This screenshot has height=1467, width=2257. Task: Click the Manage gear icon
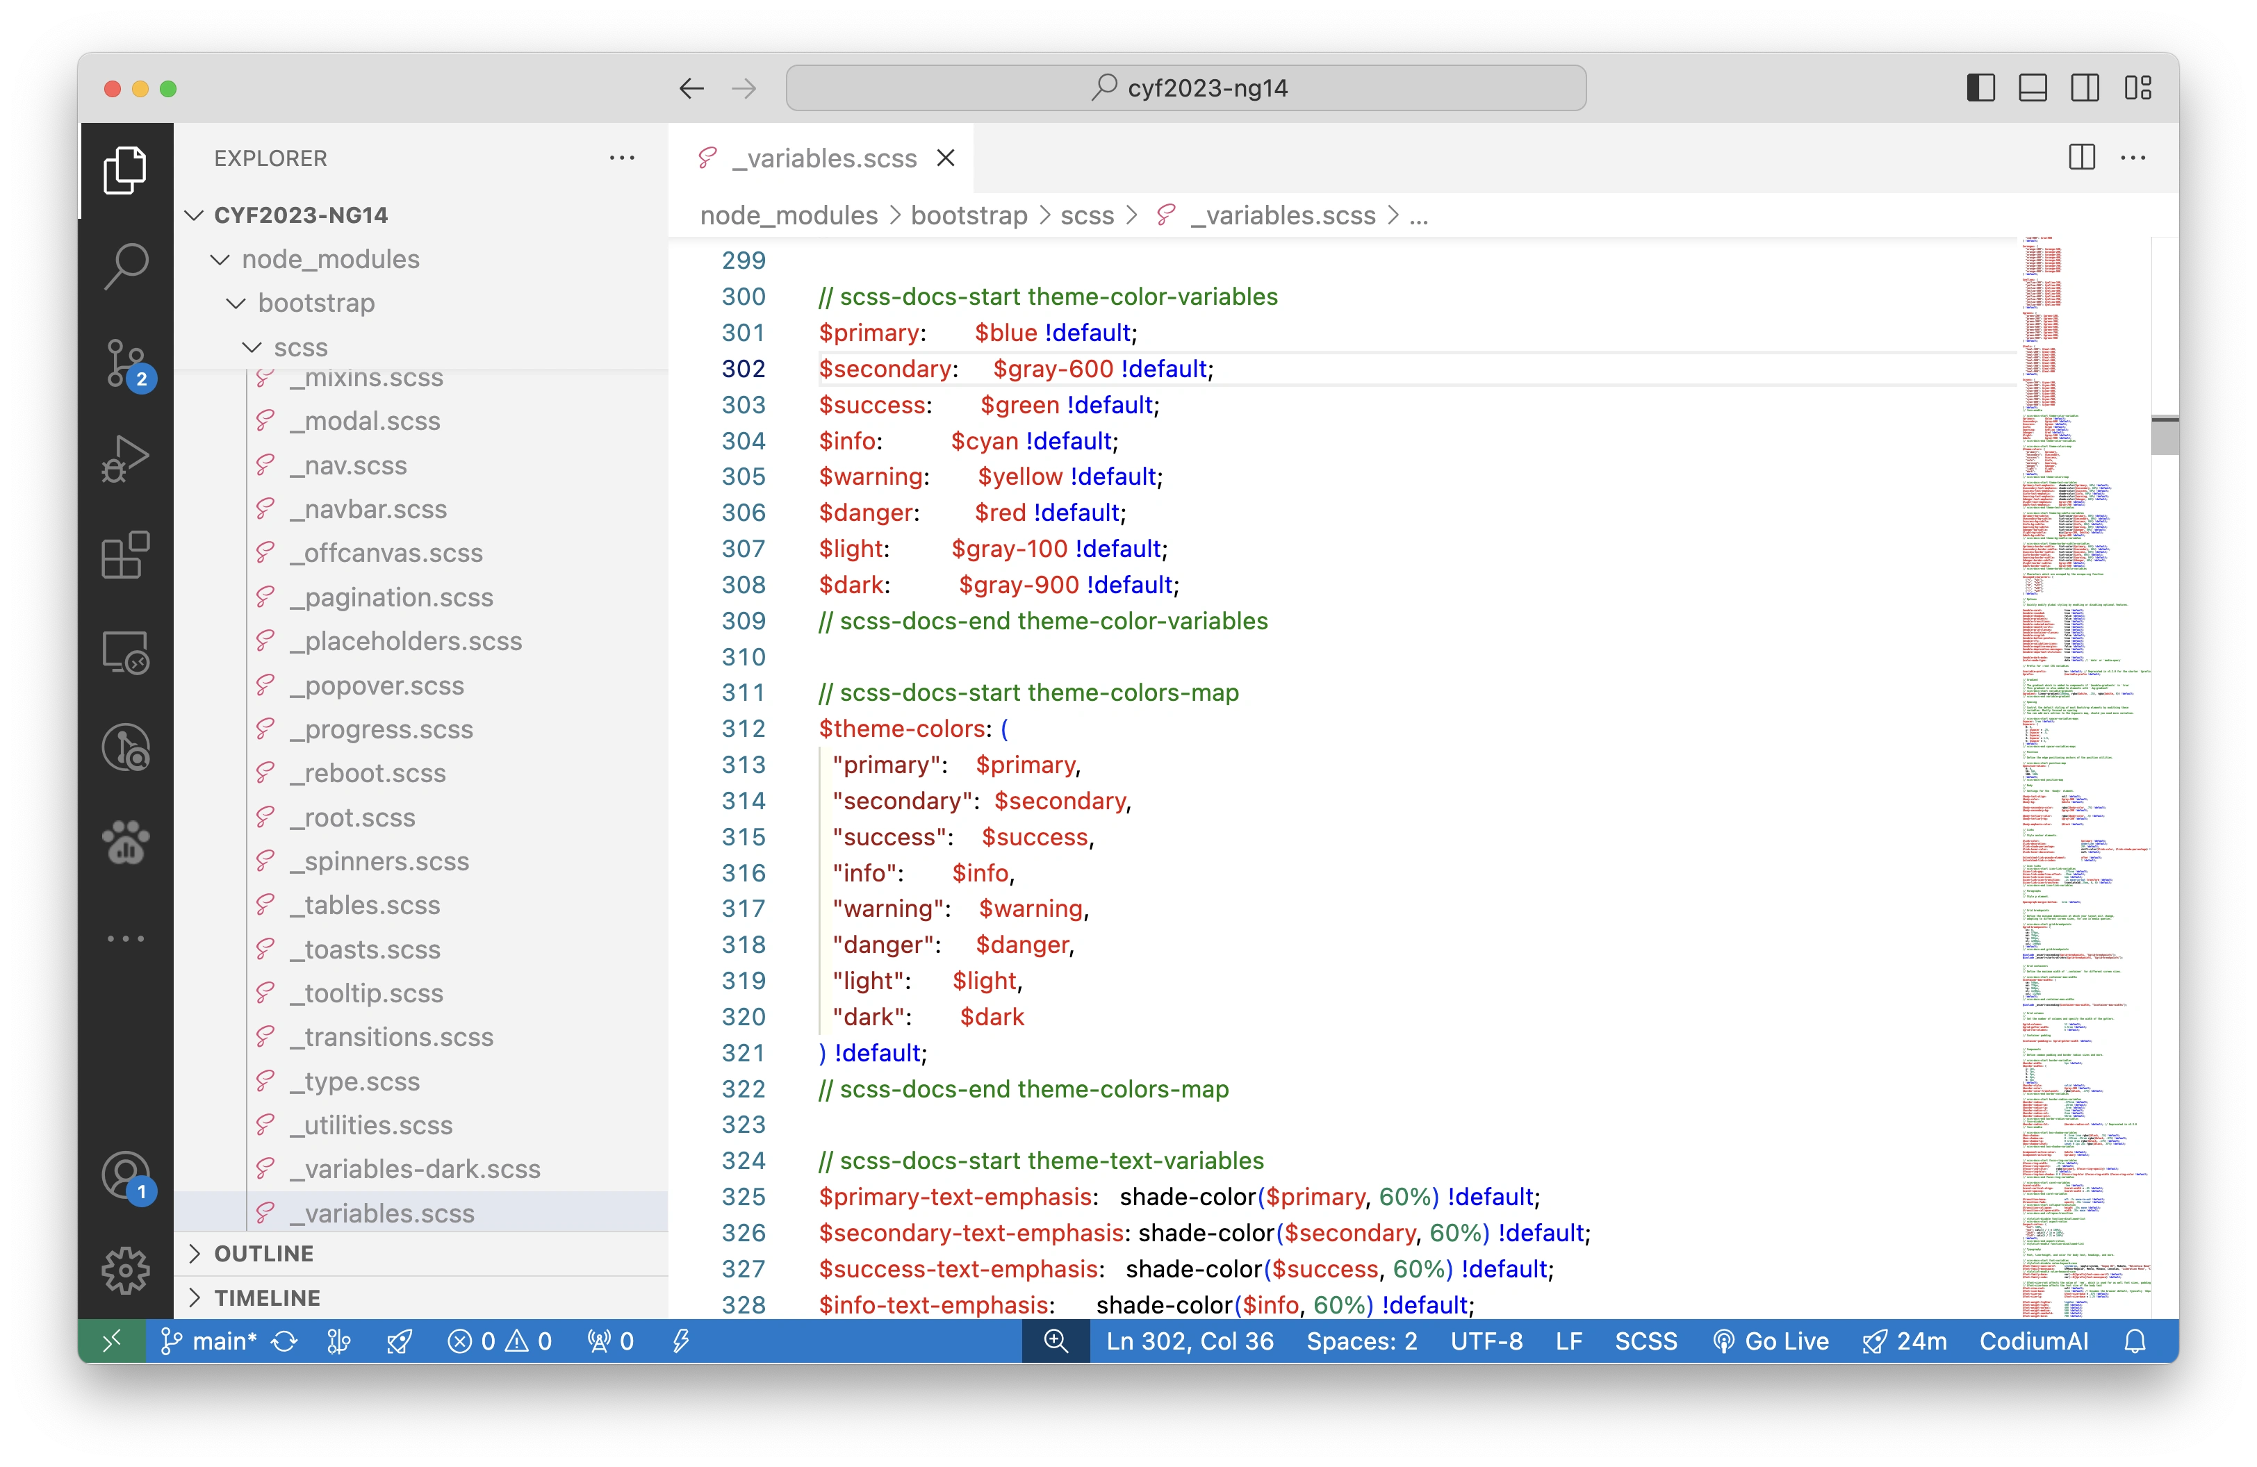coord(125,1270)
